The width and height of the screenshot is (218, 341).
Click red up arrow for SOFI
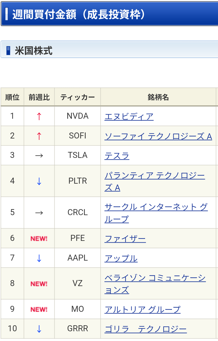39,136
